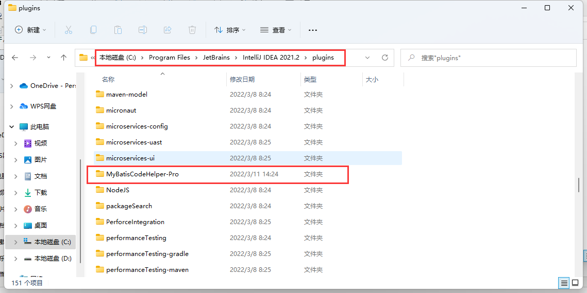Go up one folder level arrow
The width and height of the screenshot is (587, 293).
[x=63, y=58]
